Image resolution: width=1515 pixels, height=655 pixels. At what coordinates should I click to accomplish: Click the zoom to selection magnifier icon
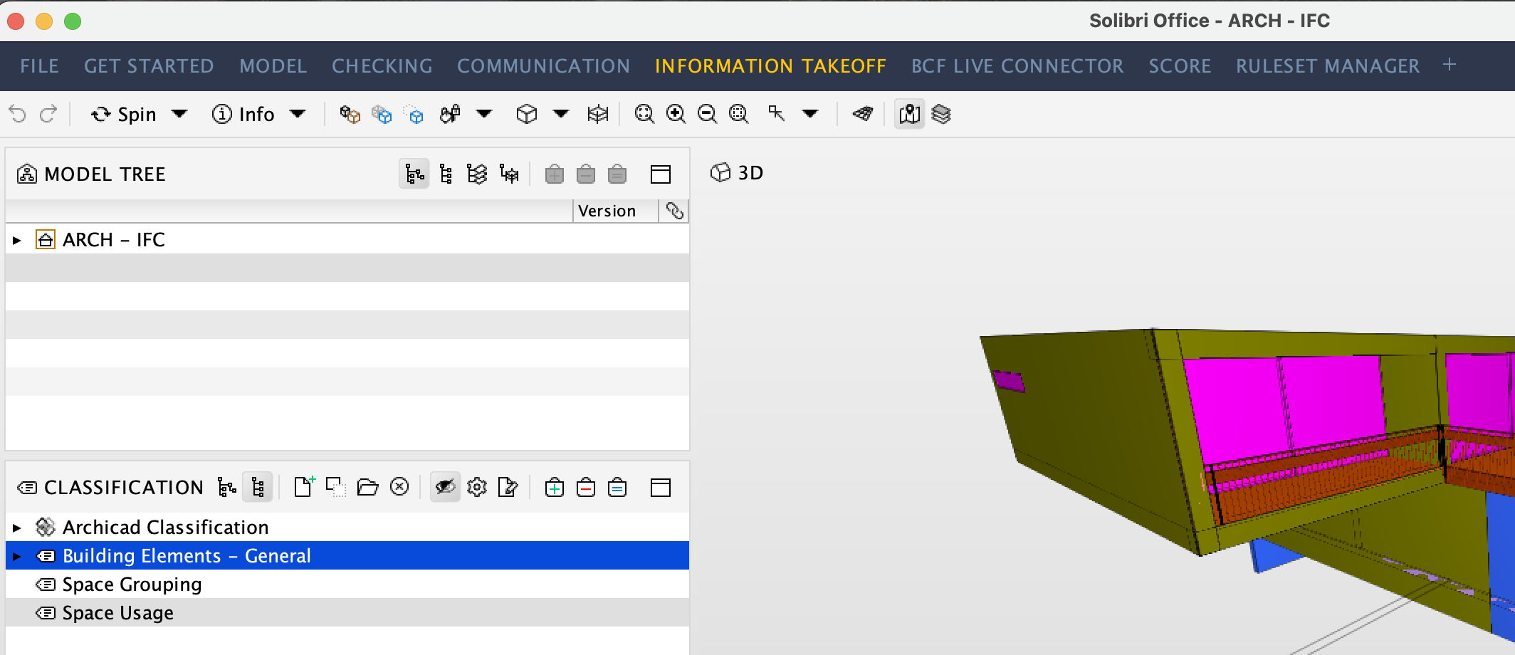[739, 114]
